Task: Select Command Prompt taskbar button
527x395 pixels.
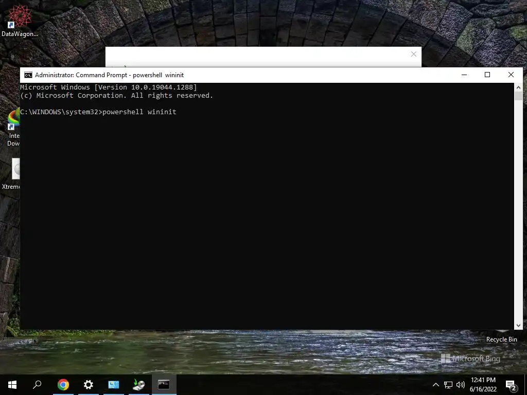Action: tap(164, 385)
